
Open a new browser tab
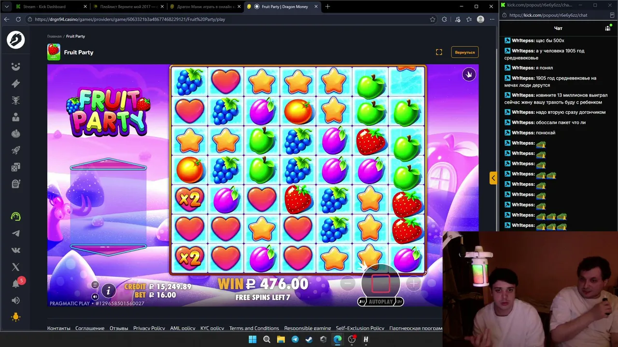tap(327, 7)
